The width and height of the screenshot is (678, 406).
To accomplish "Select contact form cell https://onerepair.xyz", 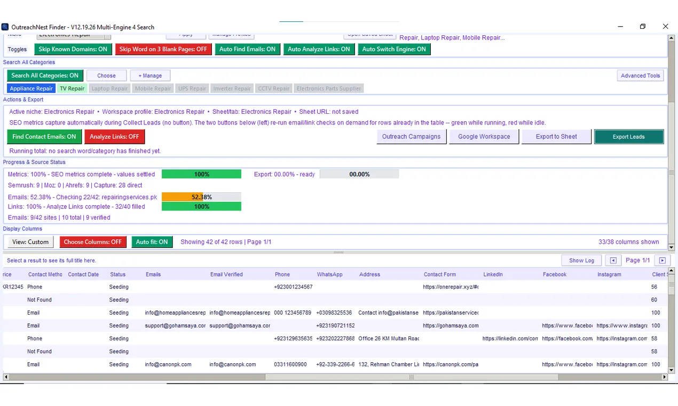I will [x=451, y=287].
